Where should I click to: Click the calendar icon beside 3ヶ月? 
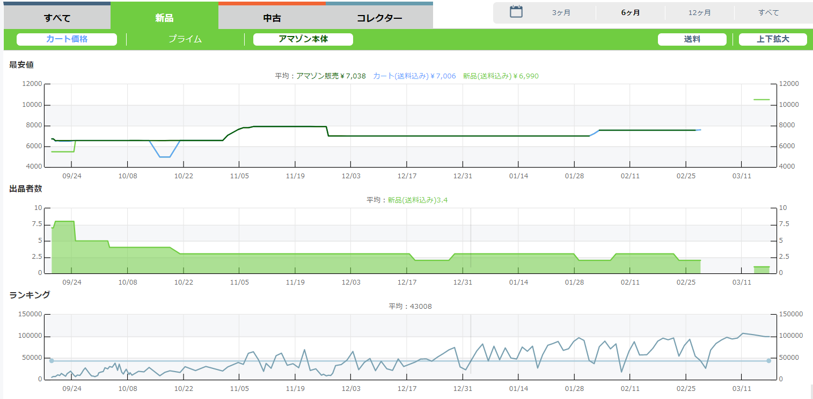(x=516, y=12)
